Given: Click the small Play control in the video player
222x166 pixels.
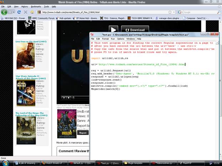Looking at the screenshot, I should pos(64,98).
